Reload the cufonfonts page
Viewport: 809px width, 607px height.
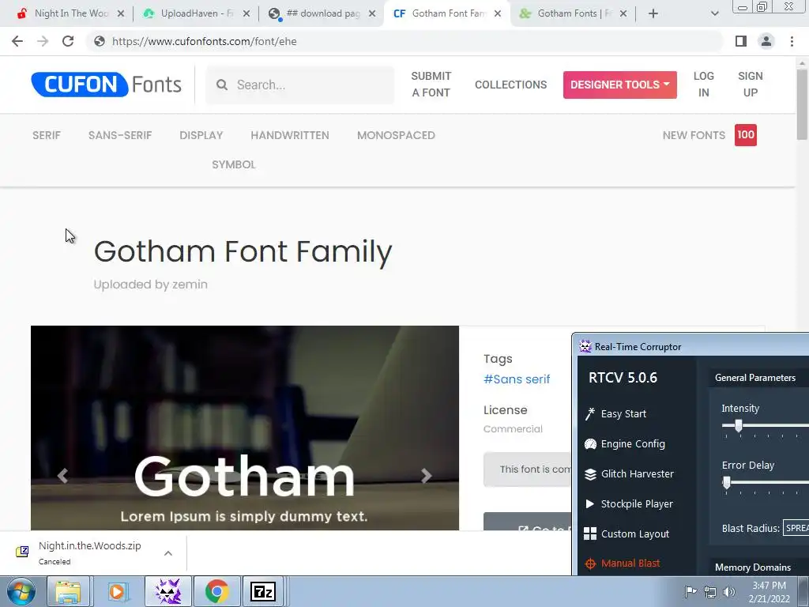[68, 41]
